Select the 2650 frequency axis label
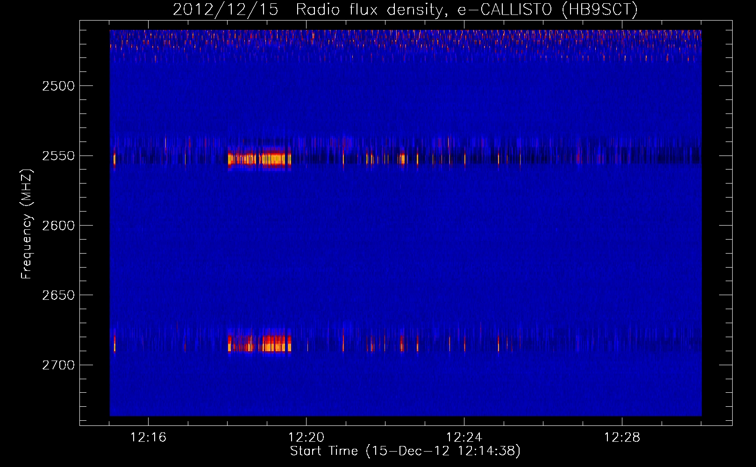This screenshot has width=756, height=467. (58, 295)
